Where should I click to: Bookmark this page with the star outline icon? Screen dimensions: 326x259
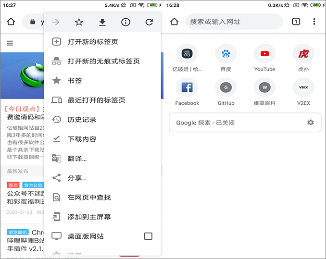click(79, 22)
